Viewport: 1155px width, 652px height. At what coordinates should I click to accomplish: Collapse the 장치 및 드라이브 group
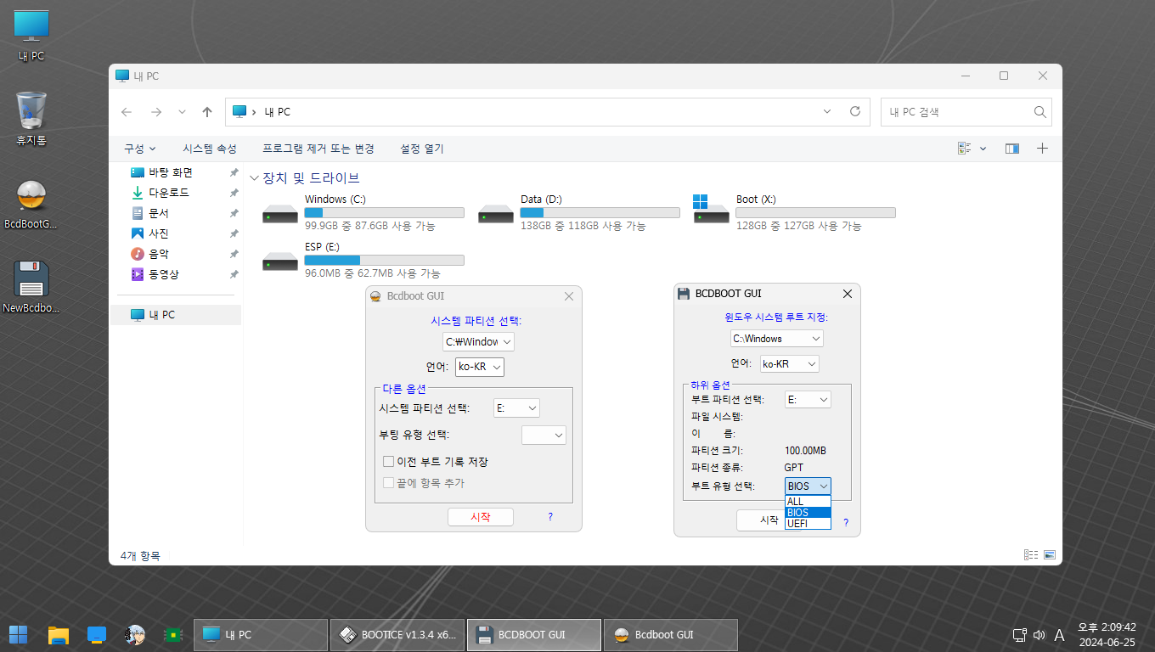[x=255, y=178]
